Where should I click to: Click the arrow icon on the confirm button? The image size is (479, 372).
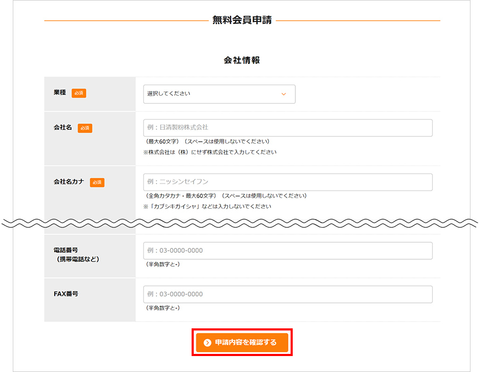[x=208, y=343]
